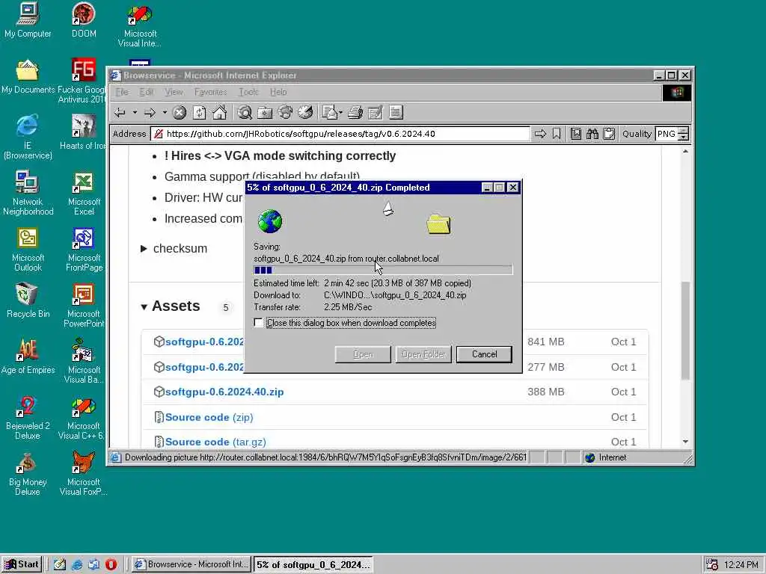Click the Mail toolbar icon
766x574 pixels.
click(330, 113)
